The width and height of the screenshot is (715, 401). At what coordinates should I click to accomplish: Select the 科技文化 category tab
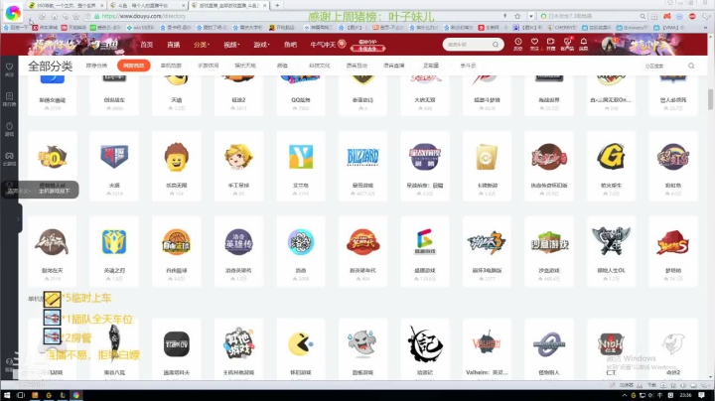pyautogui.click(x=319, y=66)
